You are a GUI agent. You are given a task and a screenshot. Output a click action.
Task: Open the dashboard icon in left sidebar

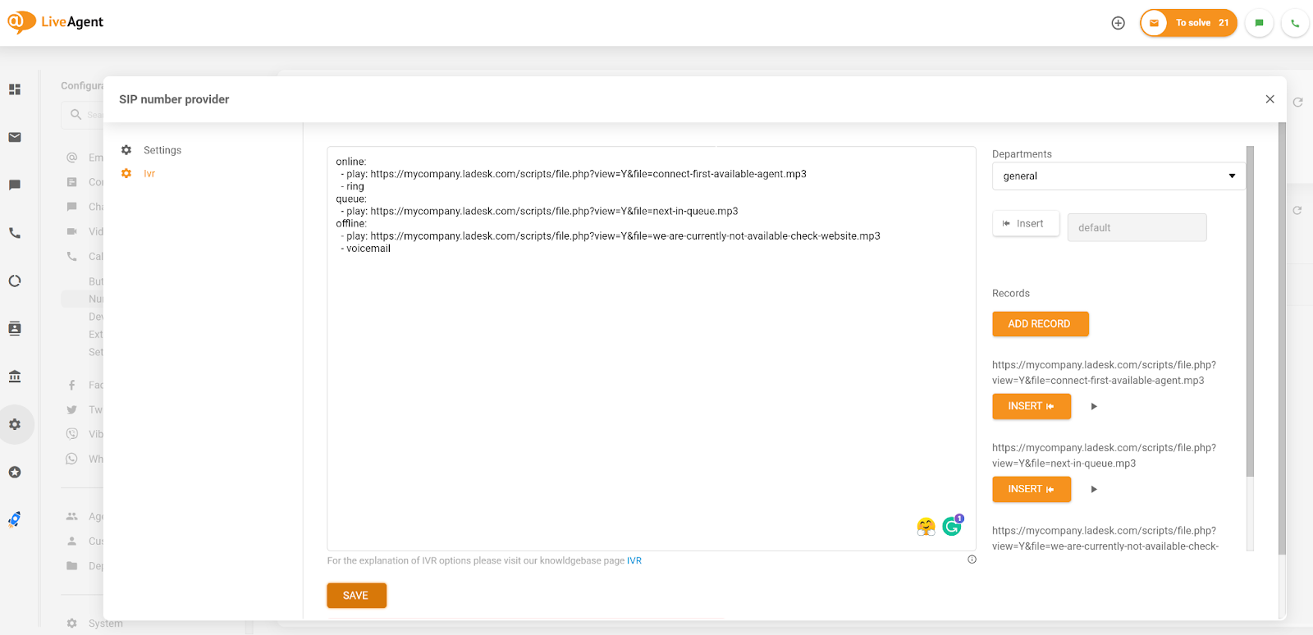tap(15, 89)
